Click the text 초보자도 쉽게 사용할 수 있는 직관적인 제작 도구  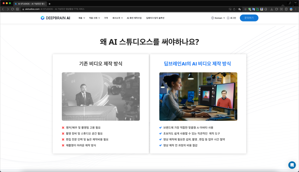[x=192, y=134]
